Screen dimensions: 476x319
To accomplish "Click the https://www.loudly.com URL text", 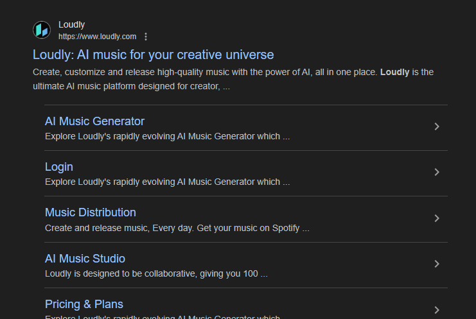I will click(97, 37).
